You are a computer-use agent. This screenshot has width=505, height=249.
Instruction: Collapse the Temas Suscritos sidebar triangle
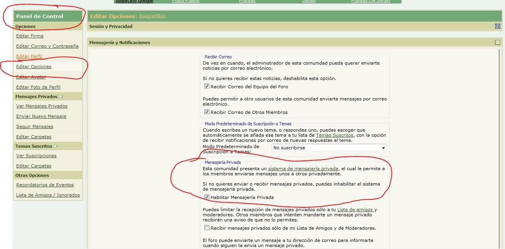click(56, 146)
